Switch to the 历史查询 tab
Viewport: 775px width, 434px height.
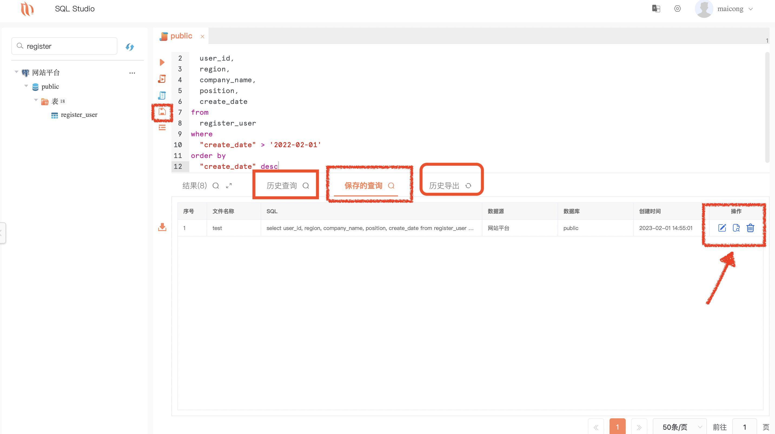pyautogui.click(x=281, y=186)
